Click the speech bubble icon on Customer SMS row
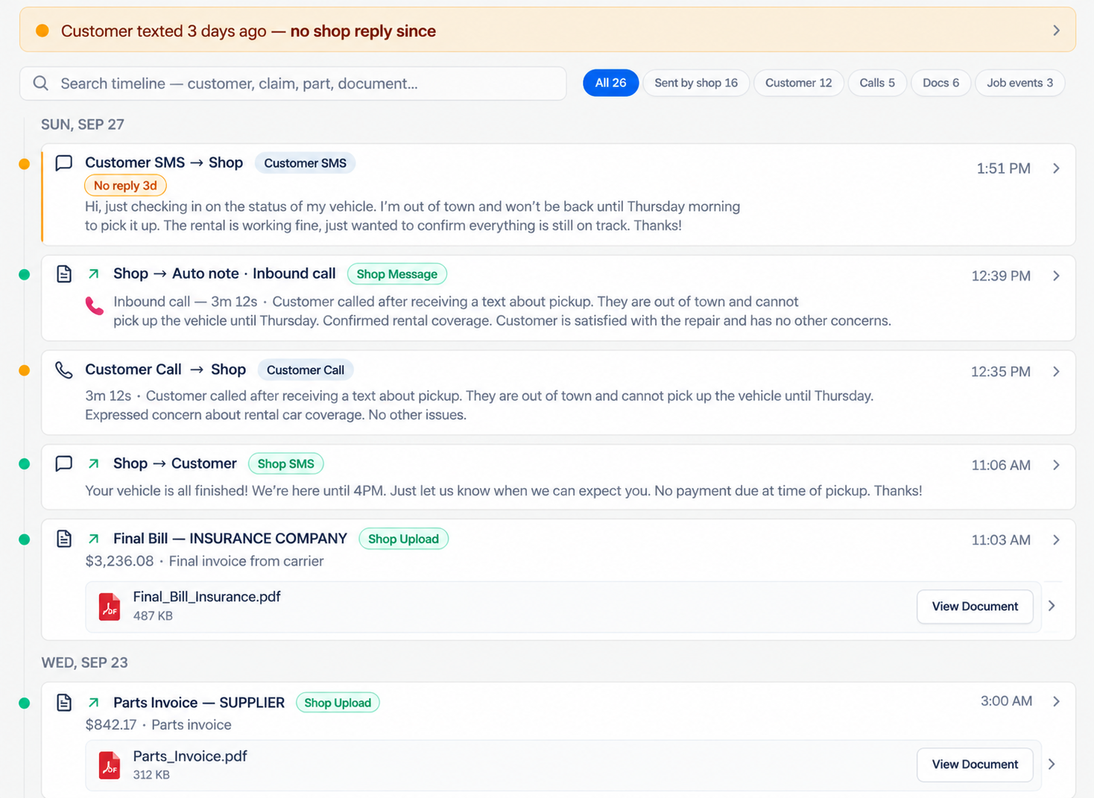Image resolution: width=1094 pixels, height=798 pixels. [64, 163]
